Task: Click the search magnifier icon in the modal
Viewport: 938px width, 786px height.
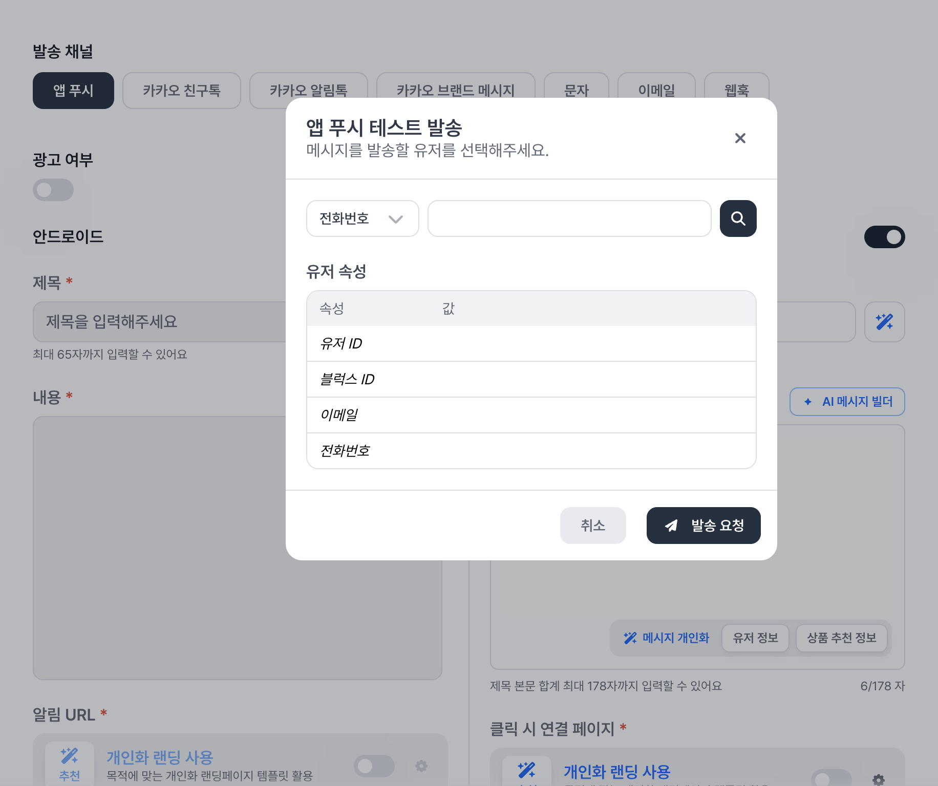Action: coord(738,219)
